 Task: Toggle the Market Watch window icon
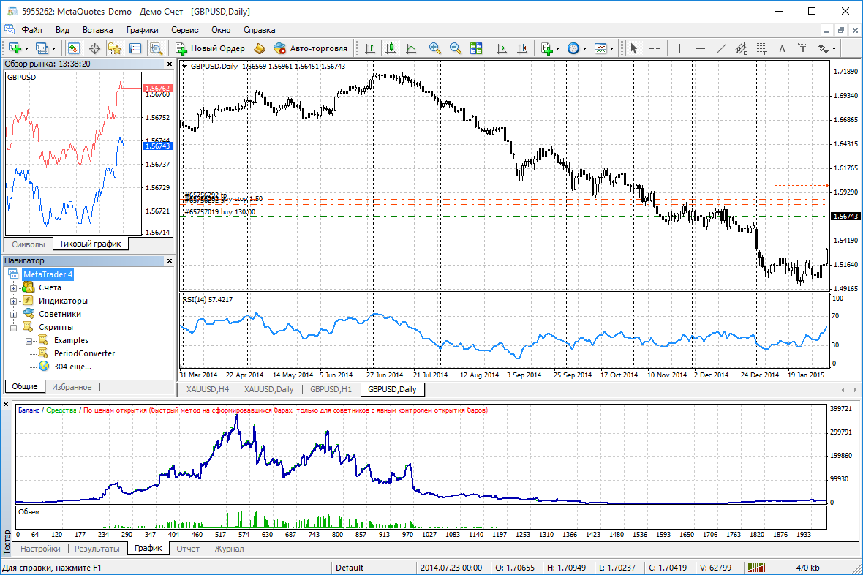tap(74, 48)
